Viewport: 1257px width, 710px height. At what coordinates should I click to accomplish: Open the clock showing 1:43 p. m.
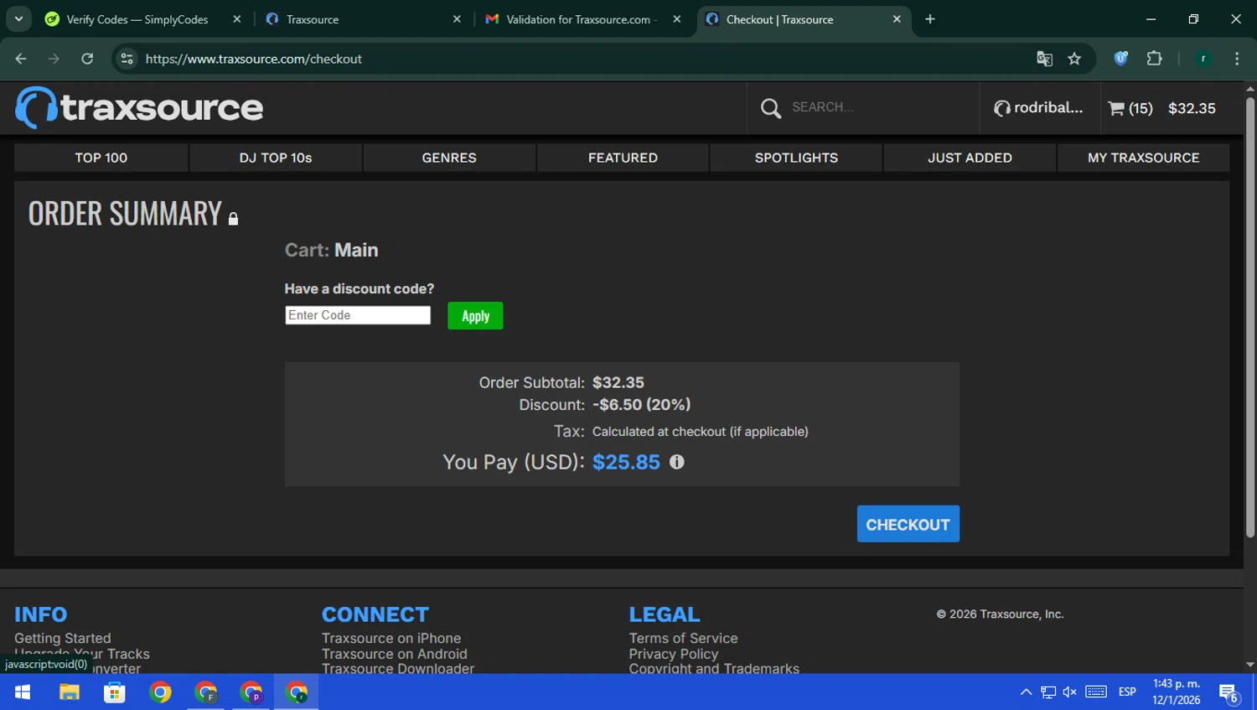pos(1176,692)
